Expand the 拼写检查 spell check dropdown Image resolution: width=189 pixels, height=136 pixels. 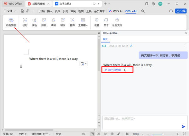pyautogui.click(x=41, y=134)
